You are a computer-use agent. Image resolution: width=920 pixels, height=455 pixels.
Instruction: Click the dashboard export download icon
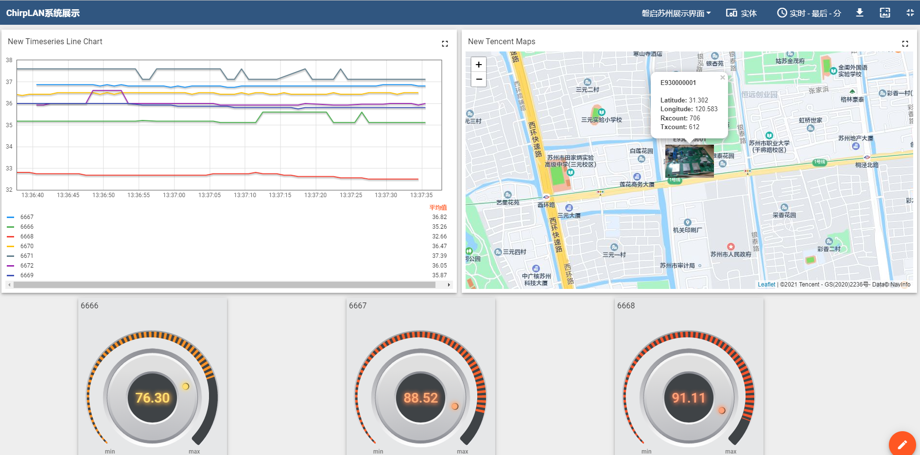tap(860, 13)
